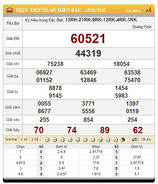Select digit ball 6 filter
158x184 pixels.
[93, 140]
